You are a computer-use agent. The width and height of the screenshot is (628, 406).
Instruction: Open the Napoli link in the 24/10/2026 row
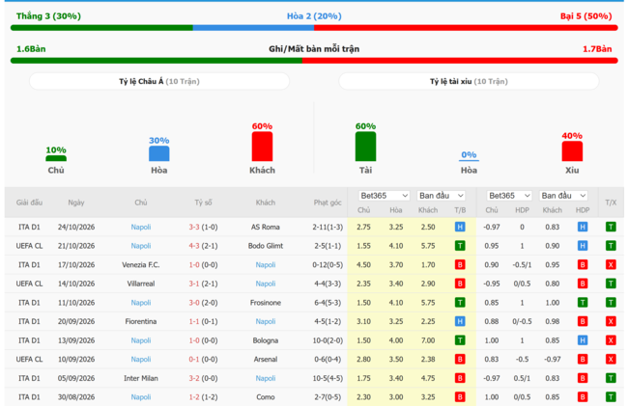[x=141, y=227]
